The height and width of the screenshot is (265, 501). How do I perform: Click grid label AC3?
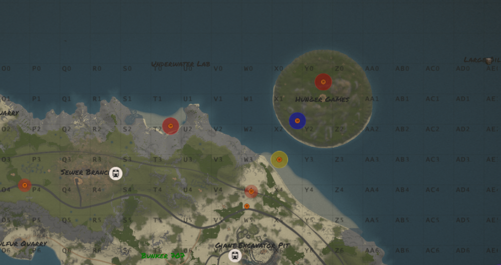point(432,159)
